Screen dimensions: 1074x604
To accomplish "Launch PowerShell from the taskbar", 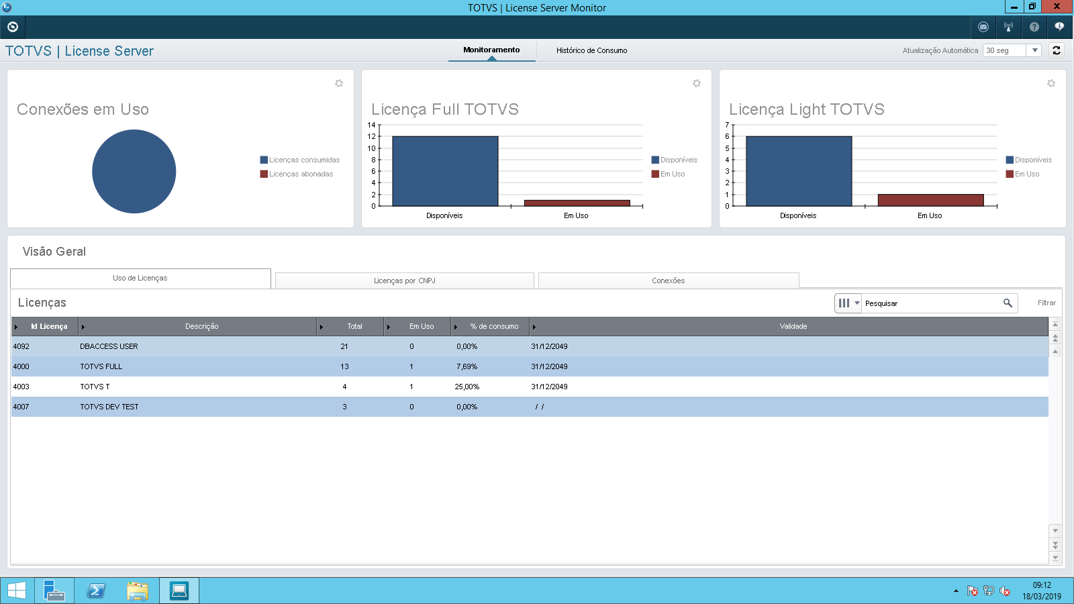I will click(96, 591).
